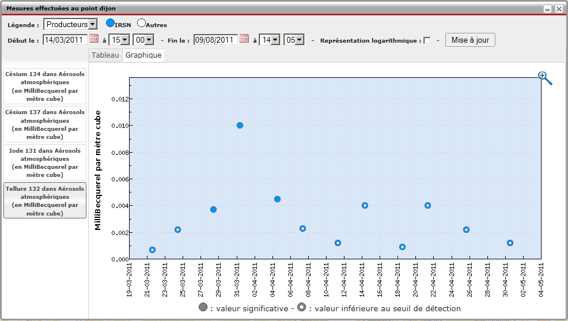The height and width of the screenshot is (321, 568).
Task: Open the end minute dropdown showing 05
Action: click(x=294, y=40)
